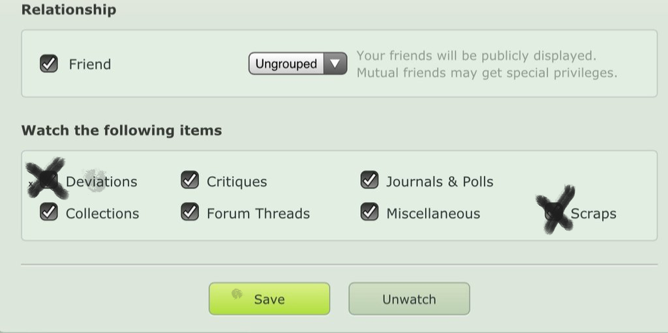Toggle the crossed-out Deviations checkbox
Screen dimensions: 668x333
(x=48, y=180)
